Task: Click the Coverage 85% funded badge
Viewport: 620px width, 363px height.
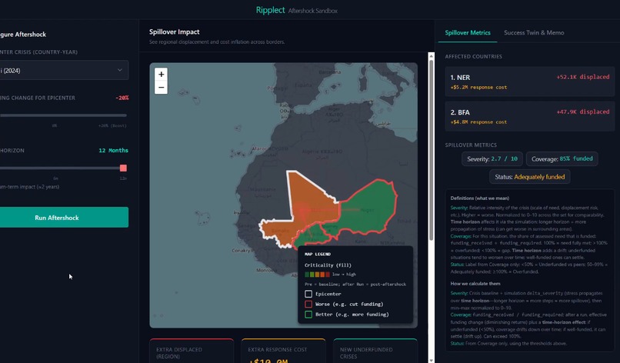Action: [x=562, y=159]
